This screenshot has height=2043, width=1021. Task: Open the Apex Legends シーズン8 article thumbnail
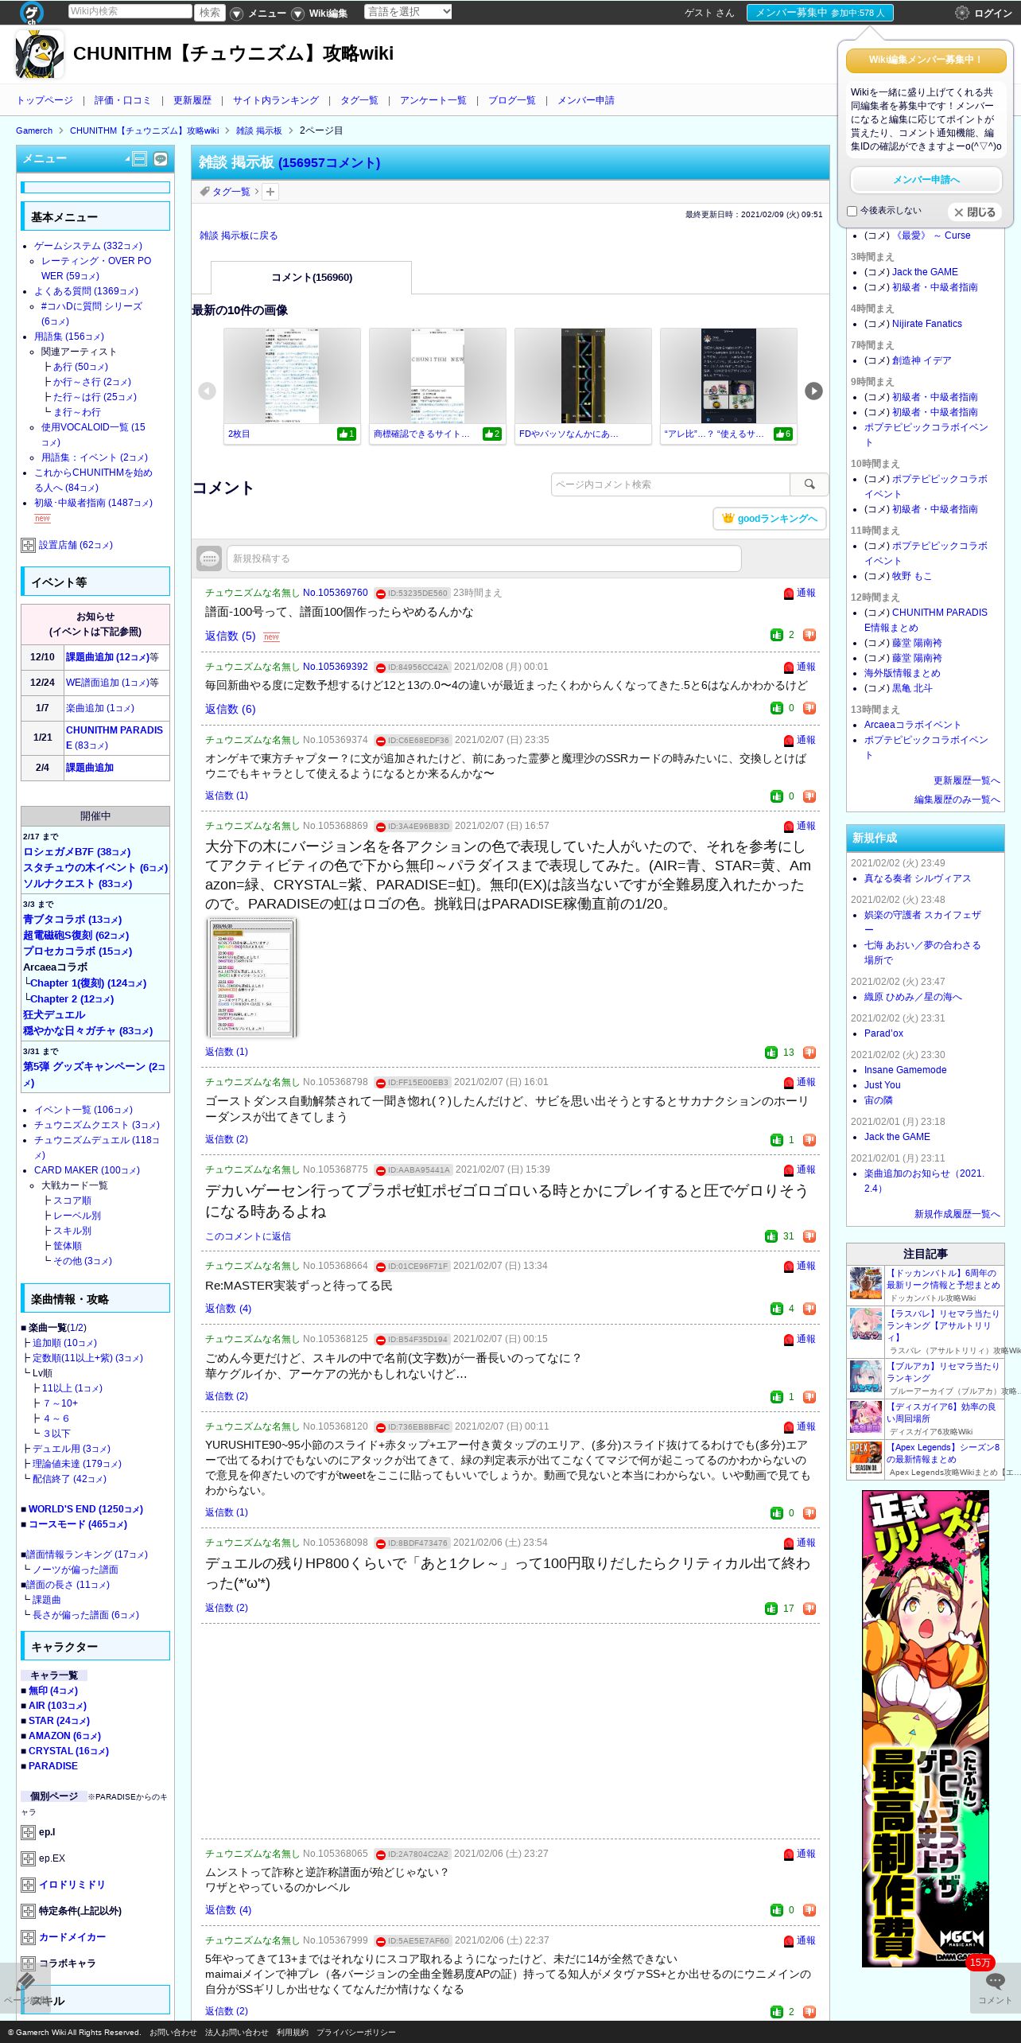pyautogui.click(x=866, y=1459)
